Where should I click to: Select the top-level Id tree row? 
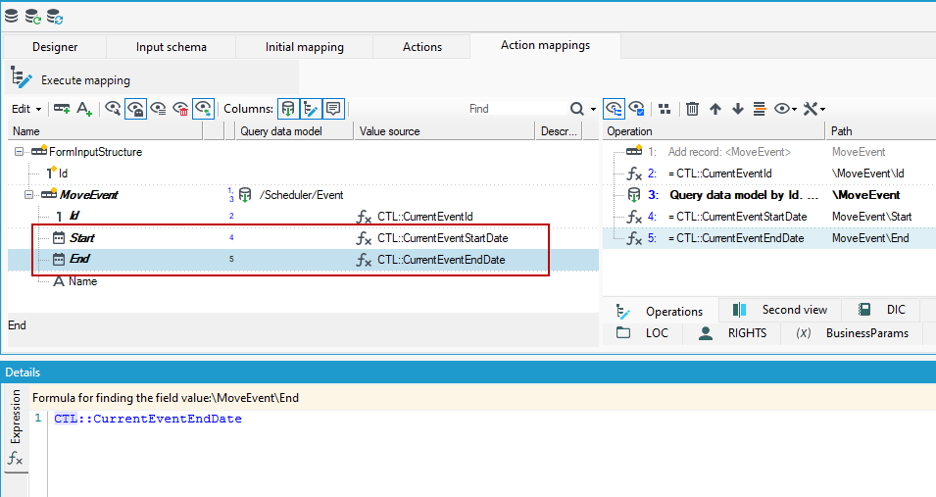pos(303,174)
